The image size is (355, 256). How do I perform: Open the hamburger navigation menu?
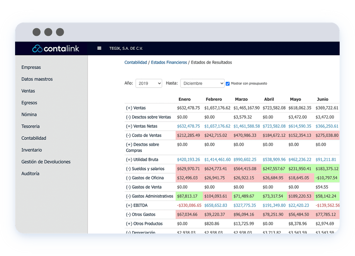[99, 48]
